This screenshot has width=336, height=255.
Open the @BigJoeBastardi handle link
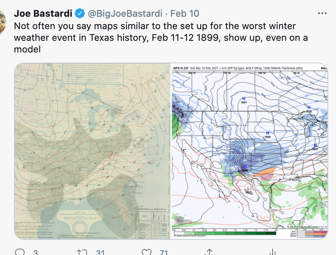click(x=125, y=14)
